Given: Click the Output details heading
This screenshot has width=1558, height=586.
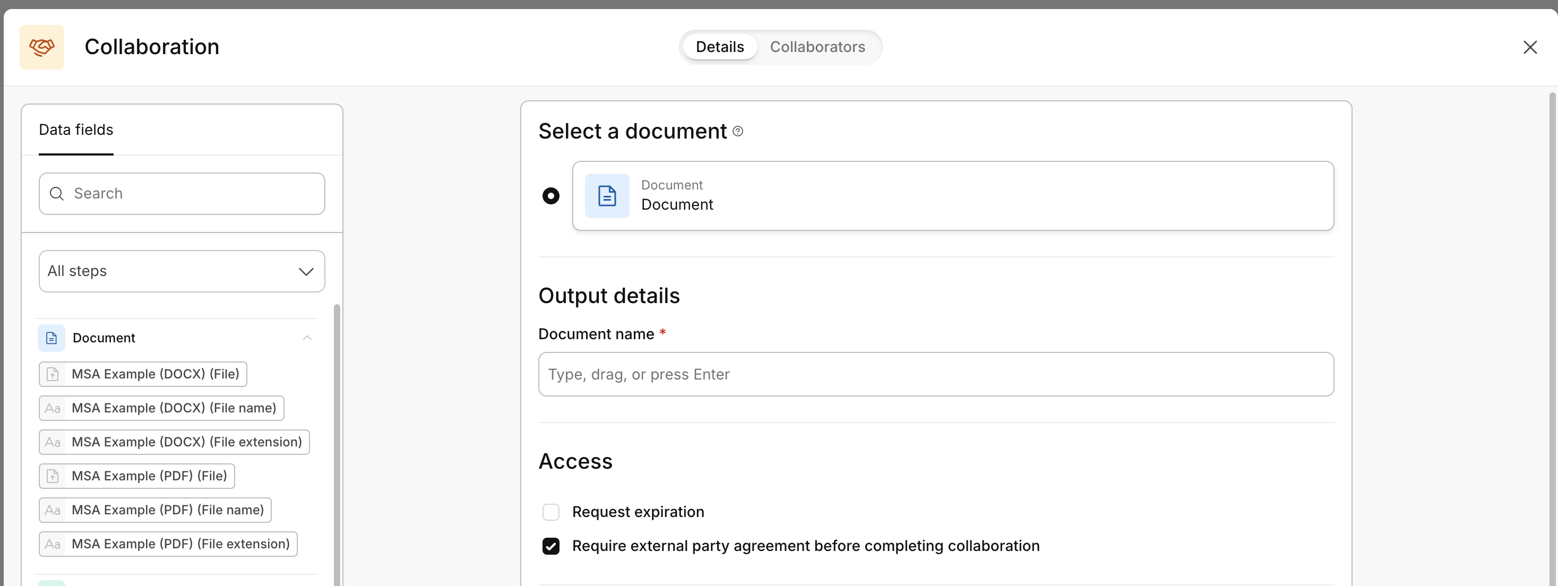Looking at the screenshot, I should [608, 296].
